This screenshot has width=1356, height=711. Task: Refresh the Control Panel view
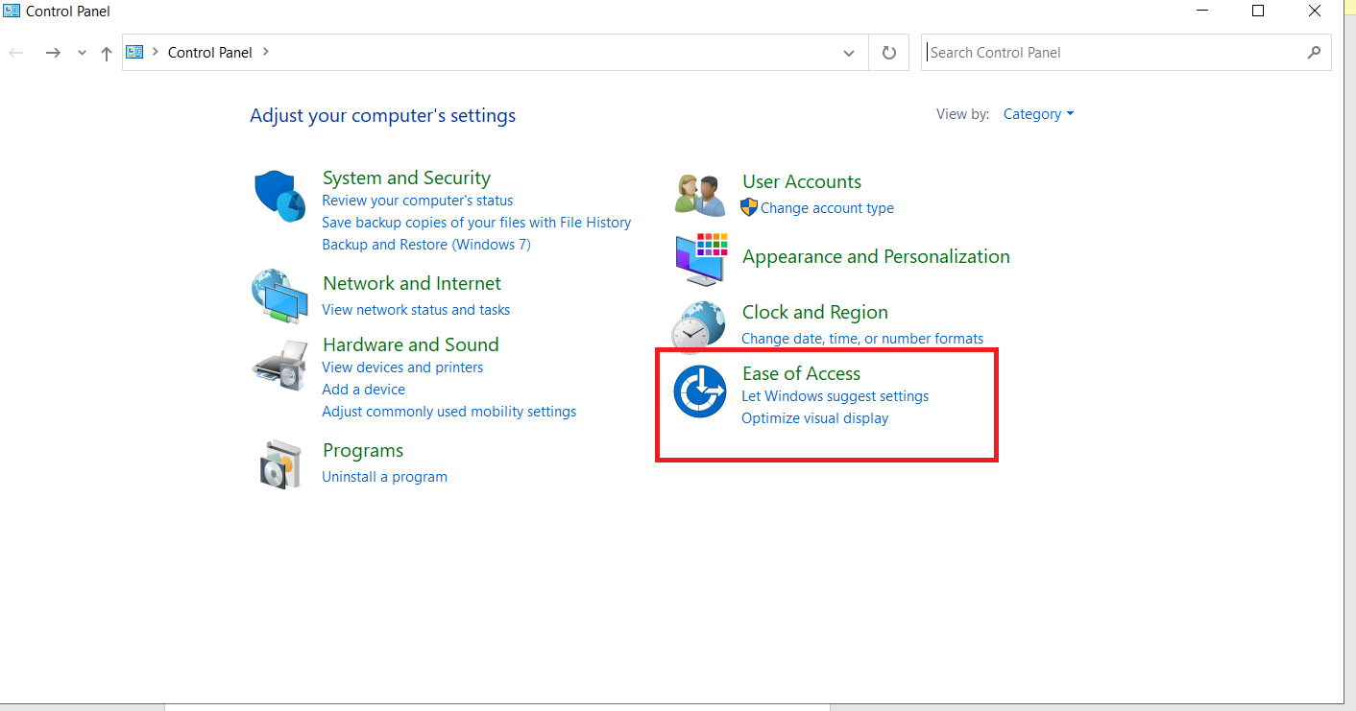pos(888,53)
